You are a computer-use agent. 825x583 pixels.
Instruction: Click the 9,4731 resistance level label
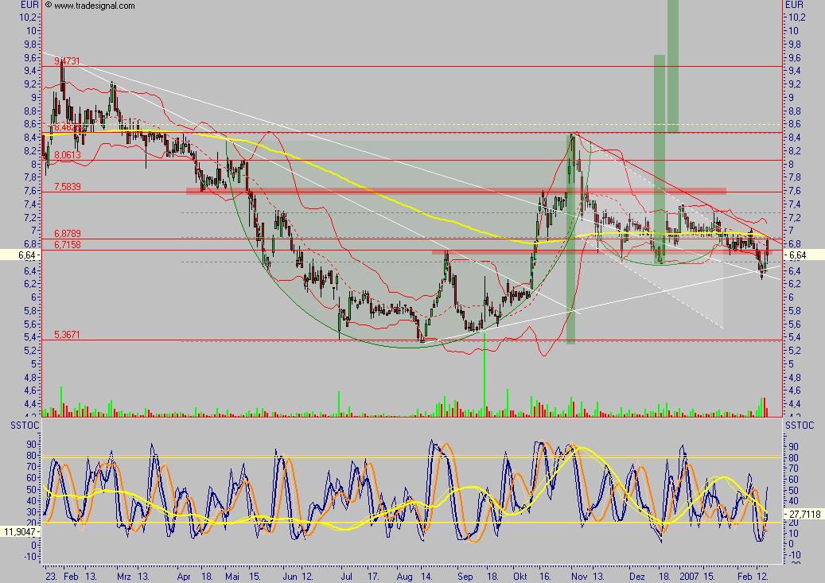pyautogui.click(x=68, y=61)
